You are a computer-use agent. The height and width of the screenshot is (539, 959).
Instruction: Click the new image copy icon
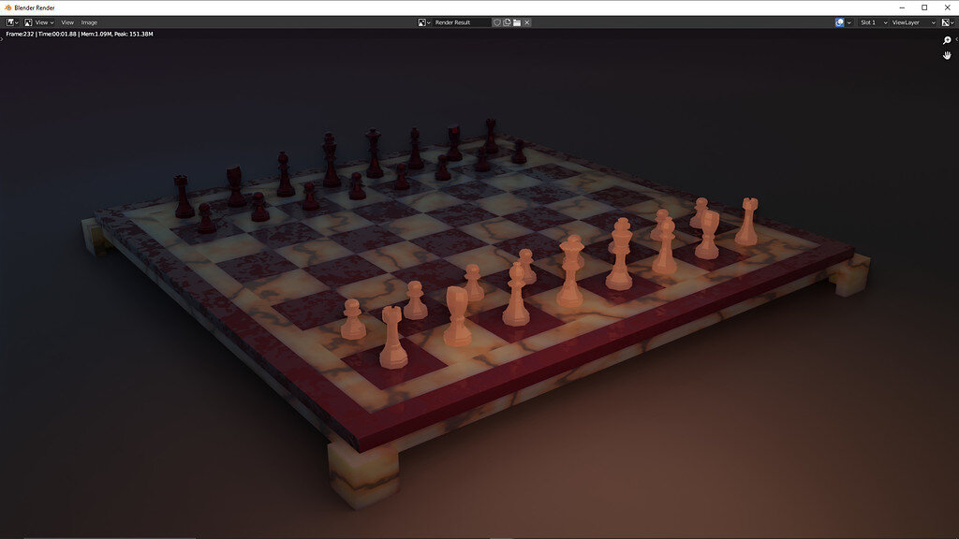click(x=507, y=22)
